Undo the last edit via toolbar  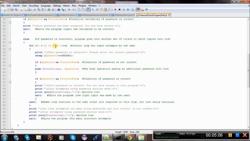[49, 10]
